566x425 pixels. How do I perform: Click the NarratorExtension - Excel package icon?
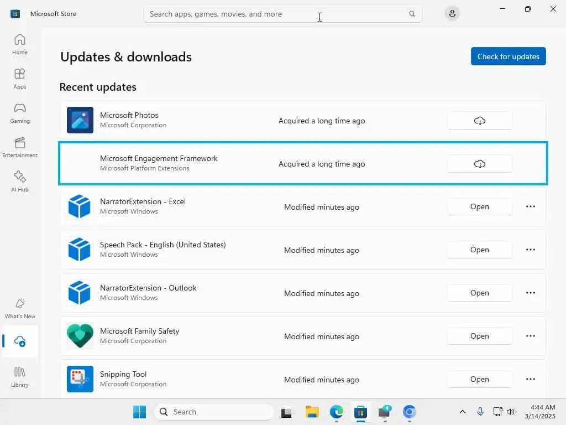pyautogui.click(x=80, y=206)
